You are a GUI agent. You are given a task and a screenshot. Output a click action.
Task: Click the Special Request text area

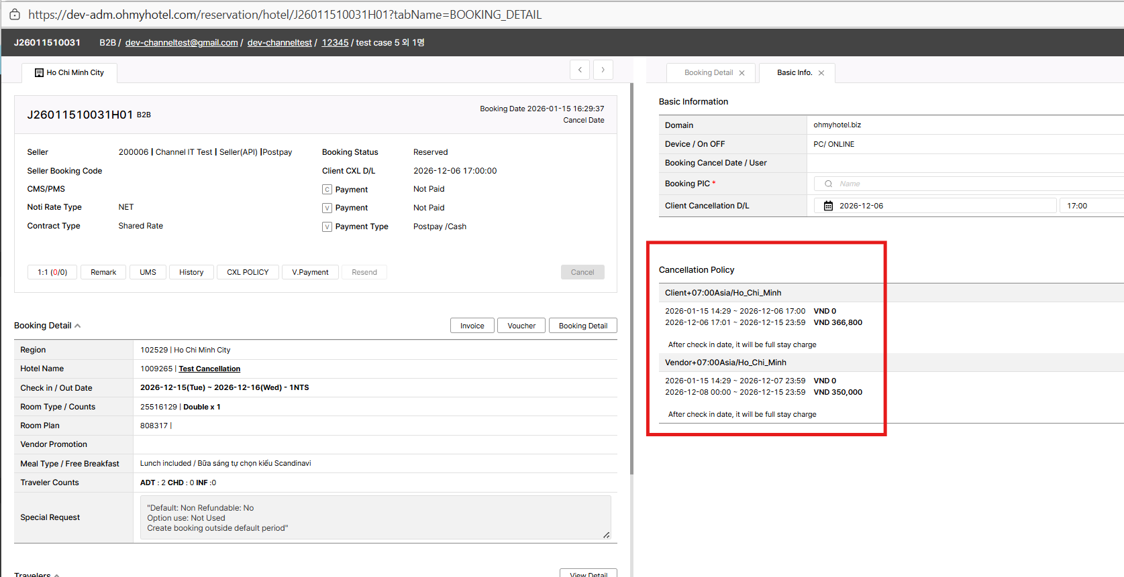click(x=374, y=518)
